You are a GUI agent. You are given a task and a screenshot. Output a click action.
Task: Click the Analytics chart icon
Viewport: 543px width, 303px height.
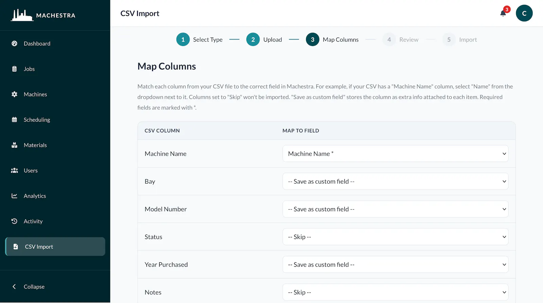click(x=14, y=196)
